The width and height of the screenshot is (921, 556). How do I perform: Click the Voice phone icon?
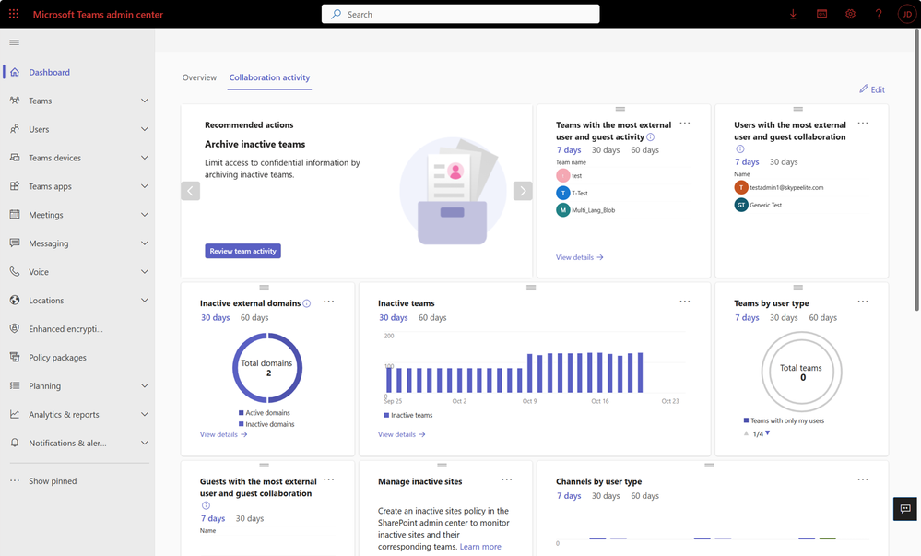coord(15,271)
